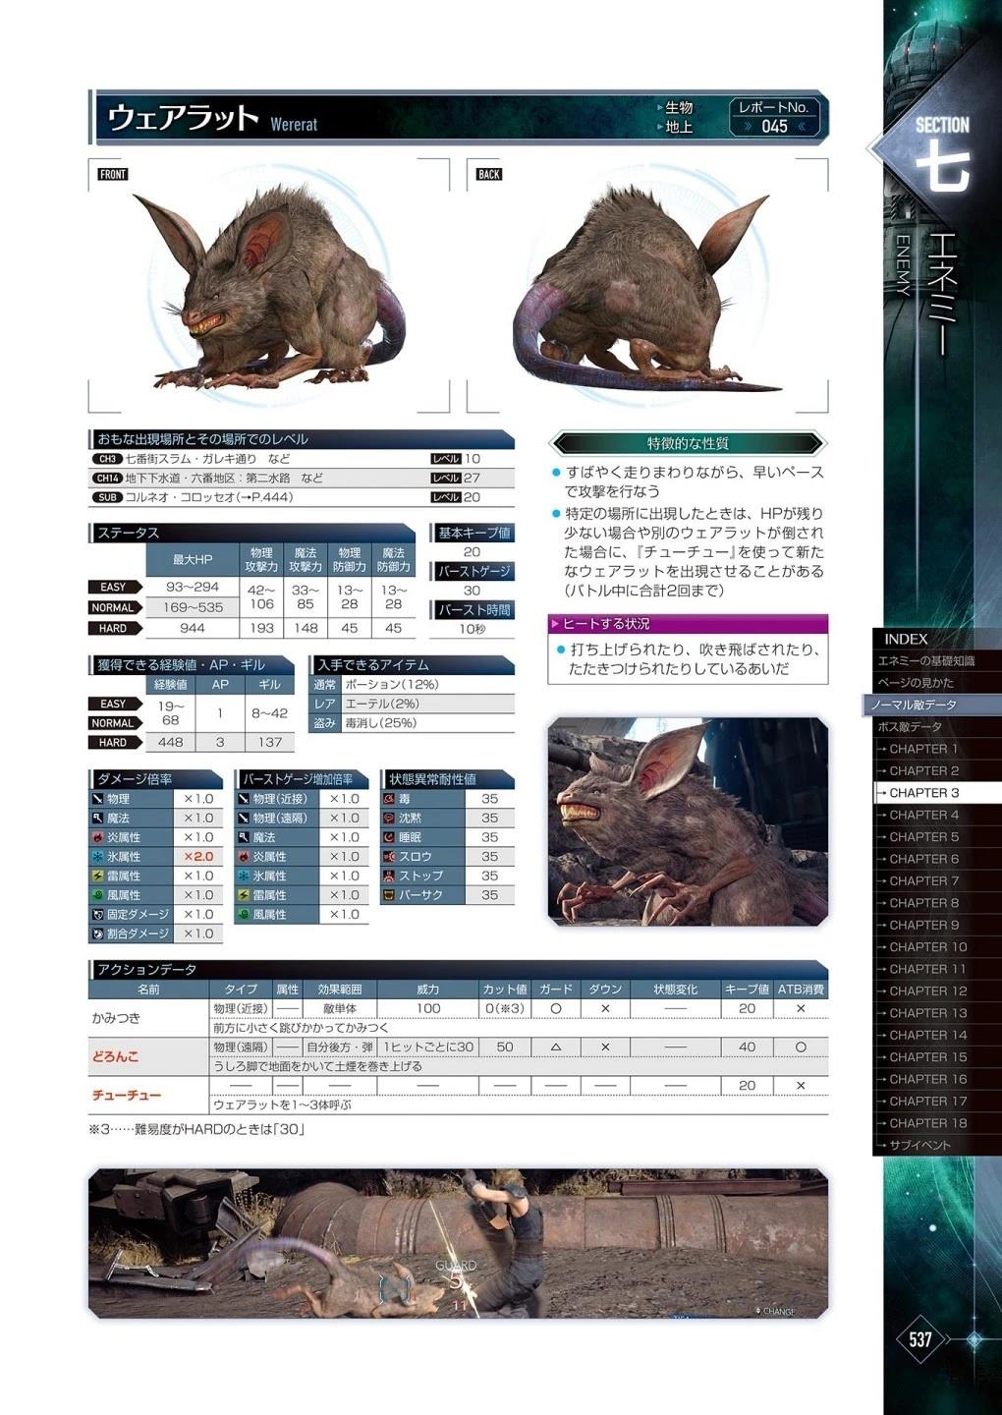Select CHAPTER 3 in the index

[x=923, y=793]
